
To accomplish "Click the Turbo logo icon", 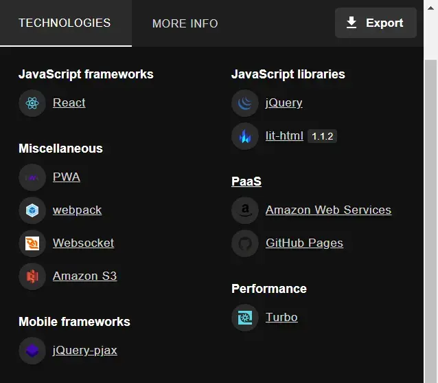I will (x=244, y=318).
